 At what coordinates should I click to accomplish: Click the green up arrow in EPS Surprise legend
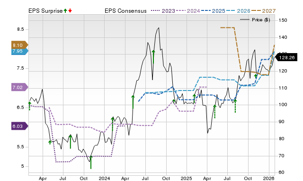tap(65, 10)
